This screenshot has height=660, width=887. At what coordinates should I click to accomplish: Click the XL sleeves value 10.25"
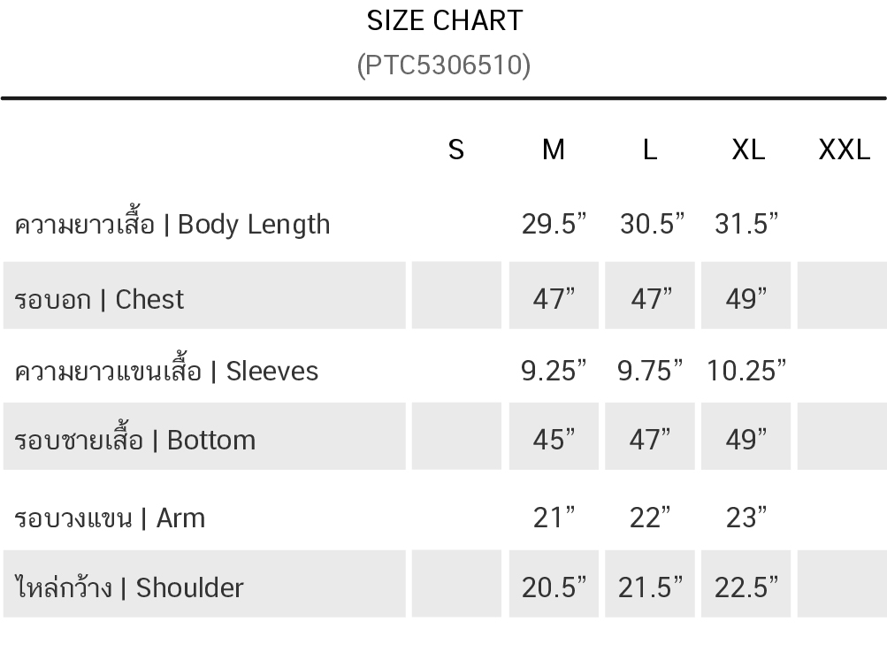coord(746,371)
